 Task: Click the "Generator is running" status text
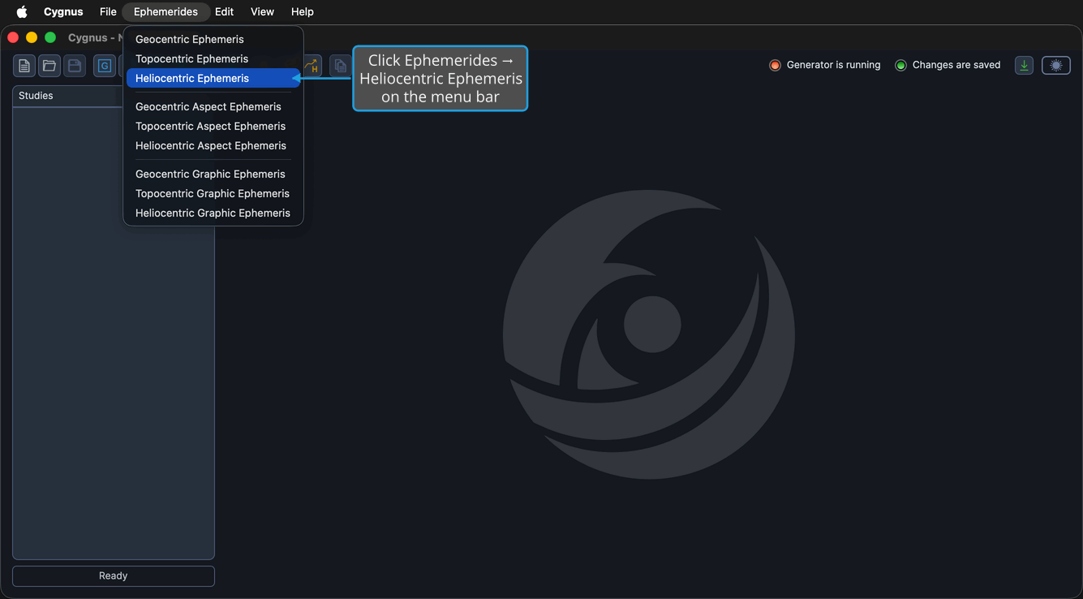pyautogui.click(x=833, y=65)
